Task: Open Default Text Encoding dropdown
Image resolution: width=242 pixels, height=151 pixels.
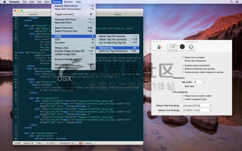Action: (197, 105)
